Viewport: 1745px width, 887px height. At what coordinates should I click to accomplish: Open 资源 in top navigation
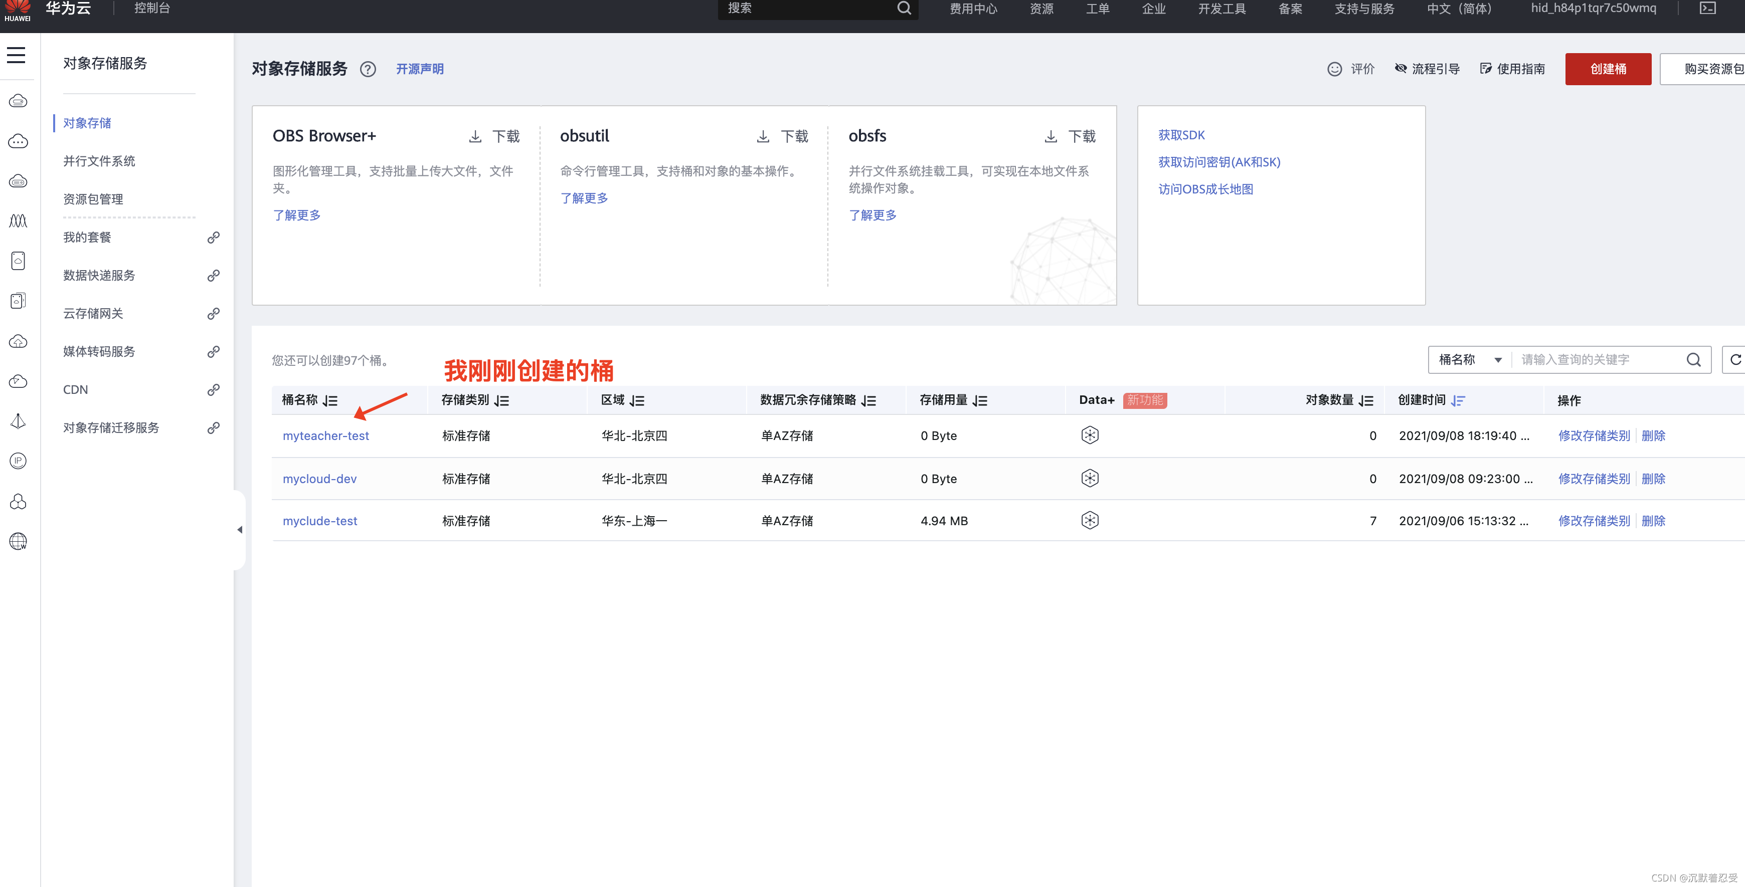1041,8
